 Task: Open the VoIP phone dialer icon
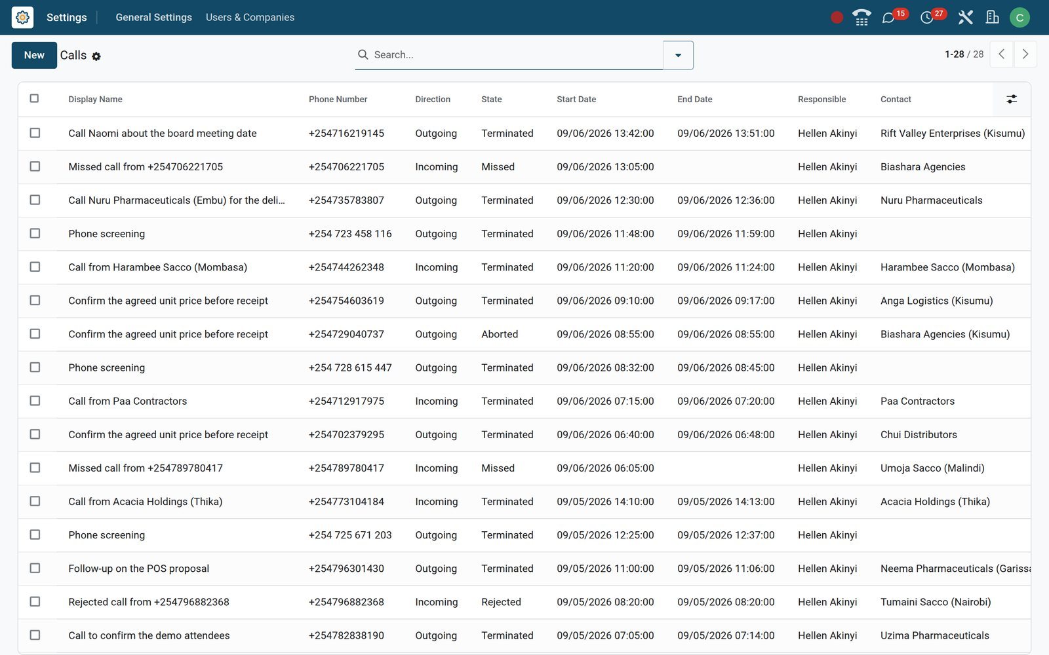pos(861,18)
